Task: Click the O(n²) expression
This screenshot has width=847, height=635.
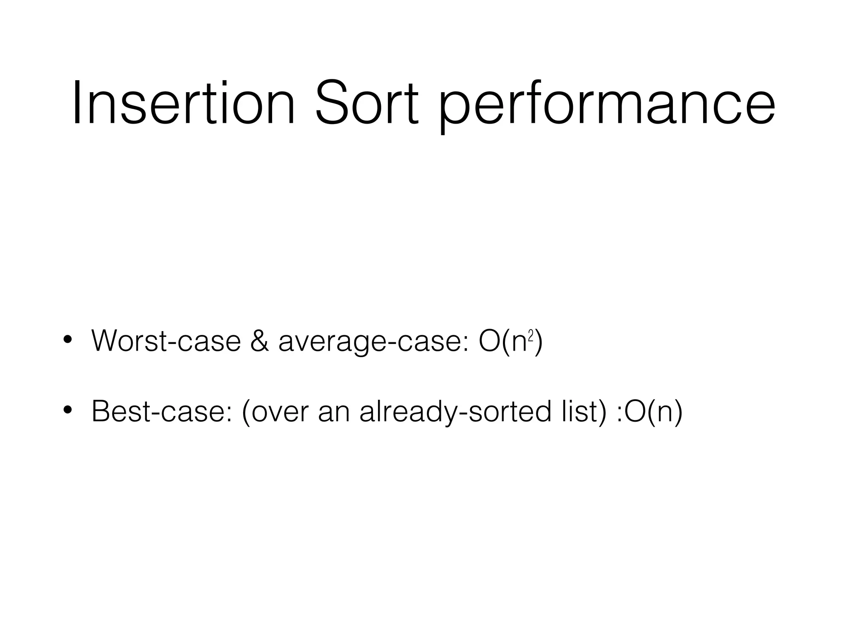Action: coord(510,342)
